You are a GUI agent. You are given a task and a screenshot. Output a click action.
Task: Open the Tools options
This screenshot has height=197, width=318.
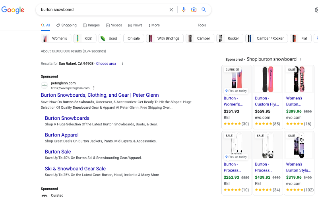202,25
